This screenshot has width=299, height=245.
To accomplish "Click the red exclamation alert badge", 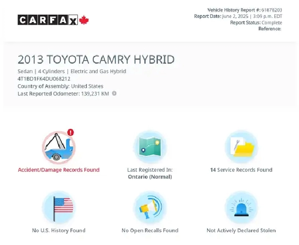I will click(x=71, y=133).
